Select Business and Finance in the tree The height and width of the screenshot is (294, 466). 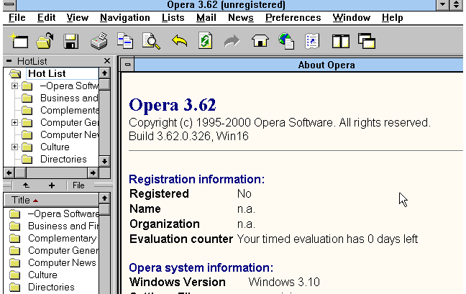pos(69,98)
